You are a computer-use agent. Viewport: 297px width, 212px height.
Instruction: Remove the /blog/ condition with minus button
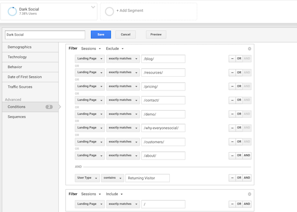tap(232, 59)
